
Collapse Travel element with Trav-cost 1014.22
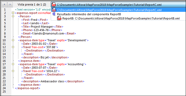[x=13, y=71]
